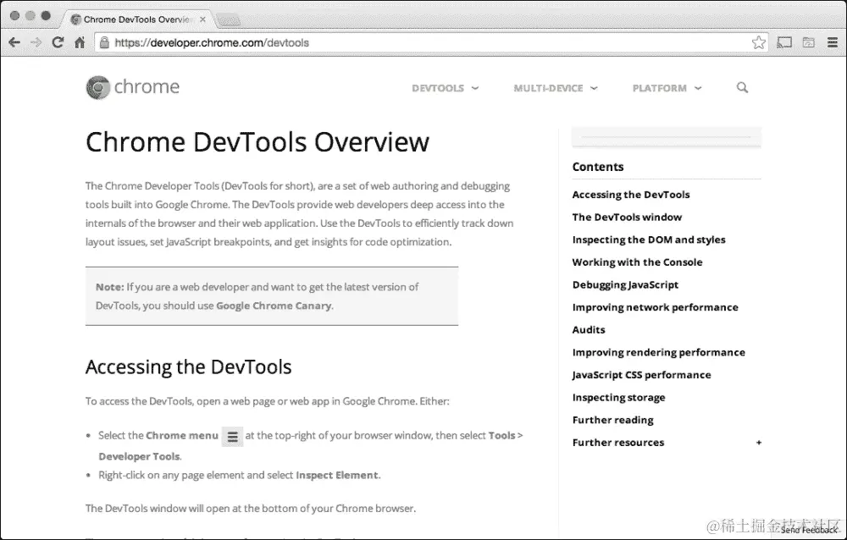Open a new tab with the new-tab button
This screenshot has height=540, width=847.
coord(229,20)
